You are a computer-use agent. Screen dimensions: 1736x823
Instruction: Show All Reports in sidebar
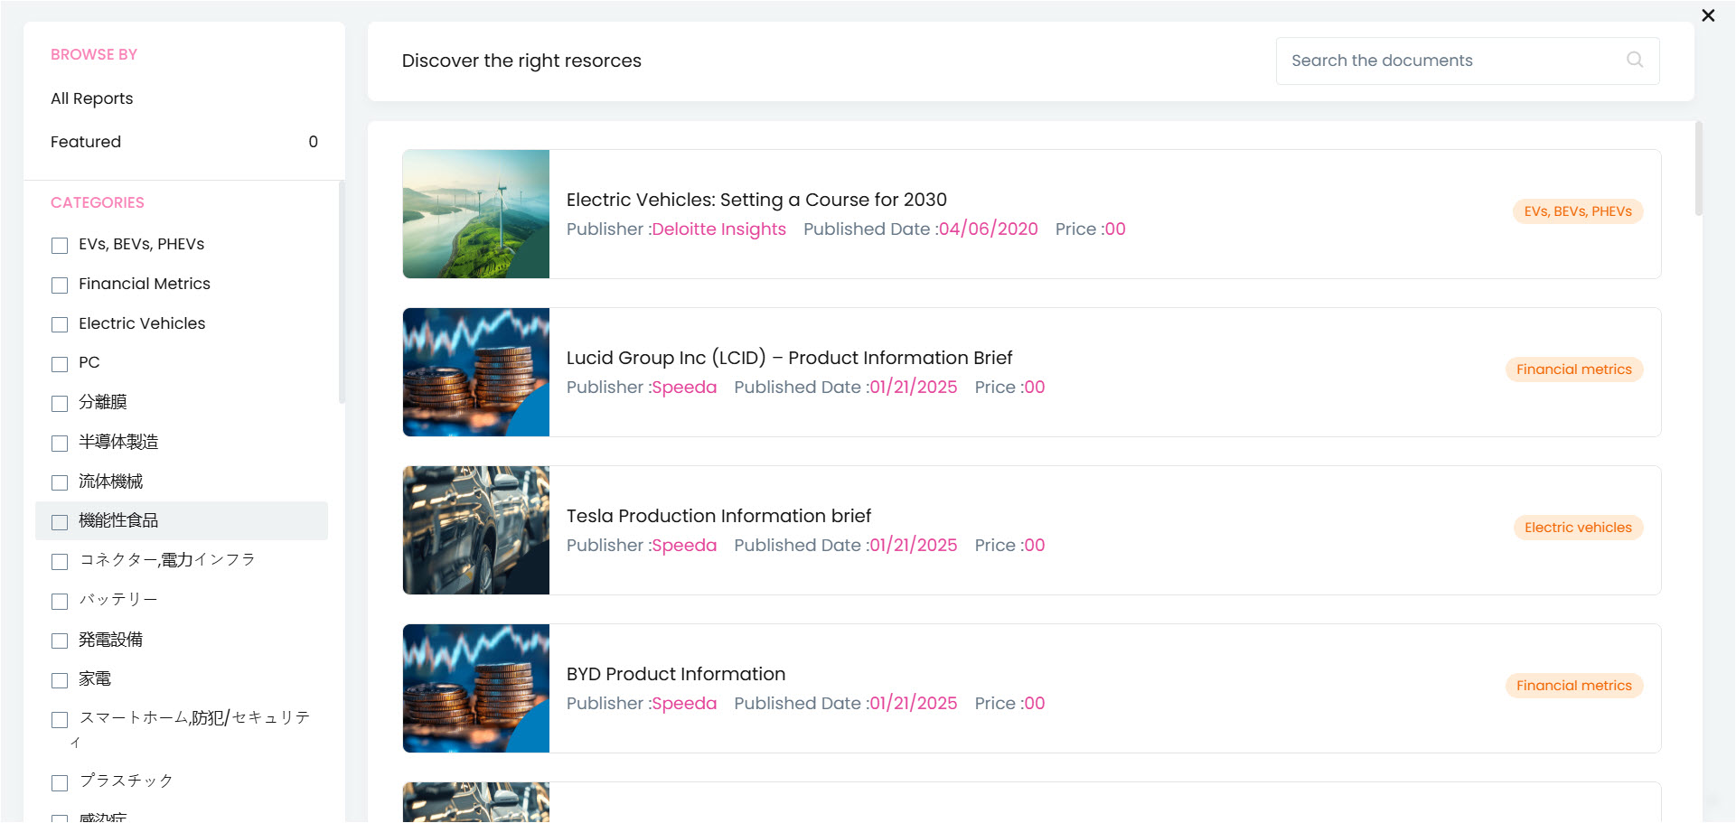(92, 98)
